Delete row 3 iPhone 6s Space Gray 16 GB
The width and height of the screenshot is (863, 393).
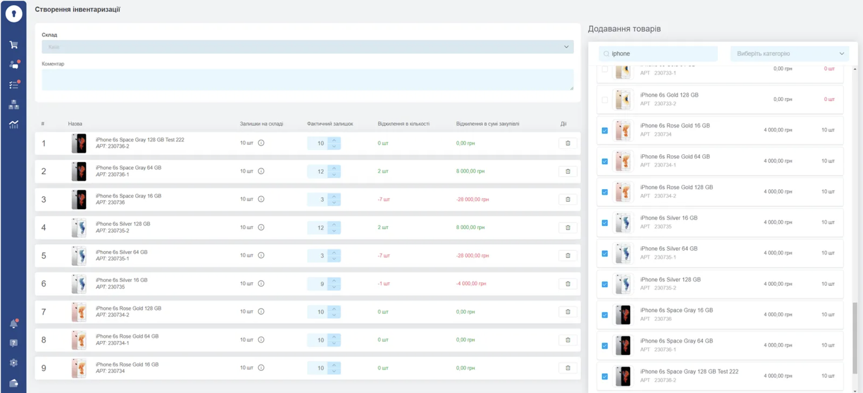(x=567, y=199)
